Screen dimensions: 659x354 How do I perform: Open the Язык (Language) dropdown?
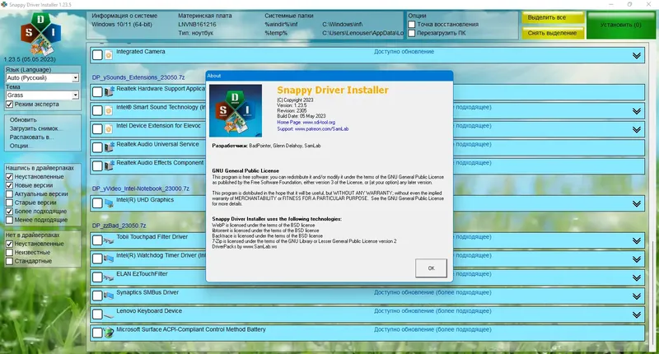tap(42, 78)
